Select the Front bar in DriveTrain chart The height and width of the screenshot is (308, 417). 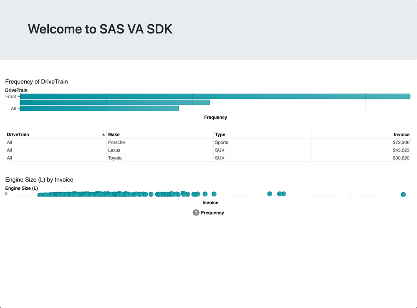pyautogui.click(x=215, y=96)
